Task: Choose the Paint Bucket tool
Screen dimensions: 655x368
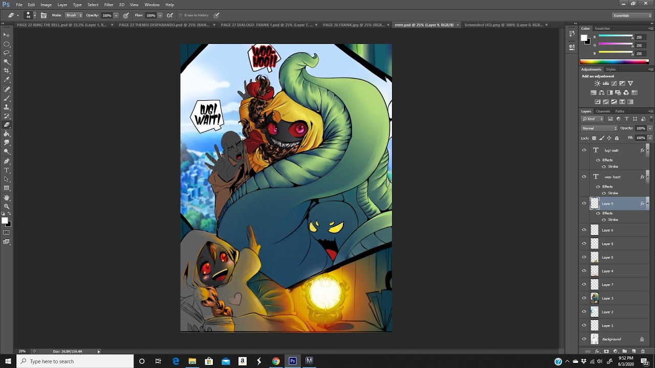Action: [x=7, y=133]
